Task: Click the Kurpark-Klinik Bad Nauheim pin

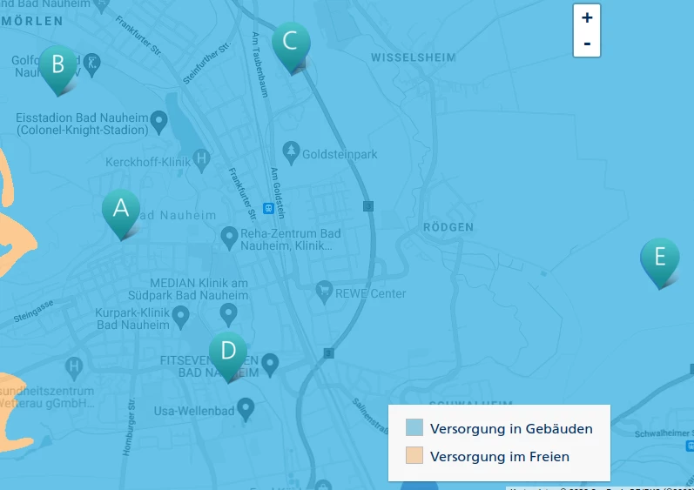Action: 180,318
